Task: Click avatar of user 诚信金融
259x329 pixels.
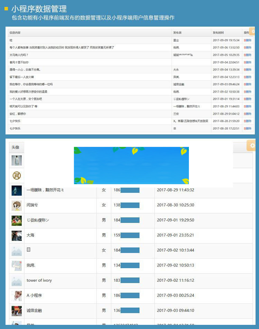Action: tap(17, 311)
